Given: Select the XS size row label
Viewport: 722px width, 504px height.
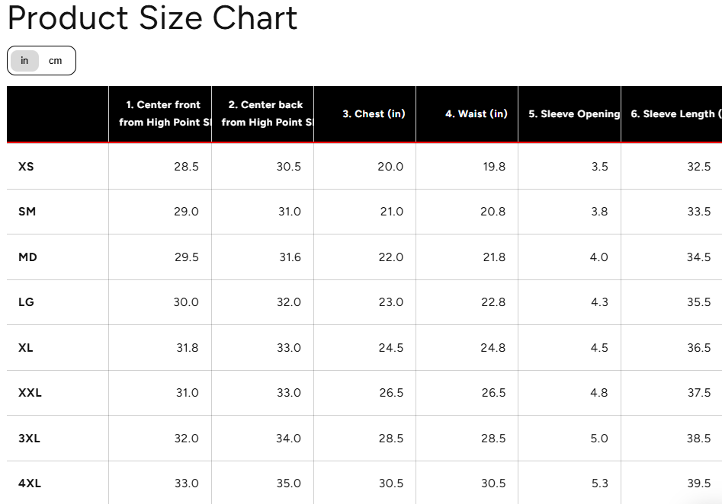Looking at the screenshot, I should [x=26, y=166].
